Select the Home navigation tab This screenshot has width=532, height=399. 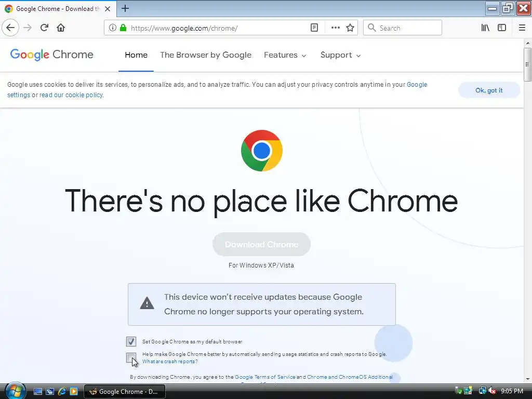pos(136,55)
